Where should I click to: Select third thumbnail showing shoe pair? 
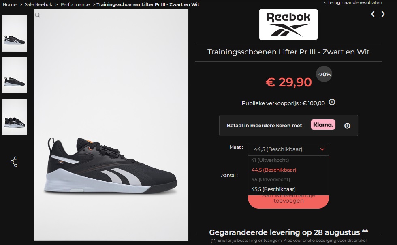click(15, 117)
